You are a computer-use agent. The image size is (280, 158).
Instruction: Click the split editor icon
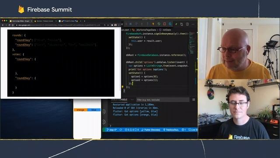click(187, 24)
